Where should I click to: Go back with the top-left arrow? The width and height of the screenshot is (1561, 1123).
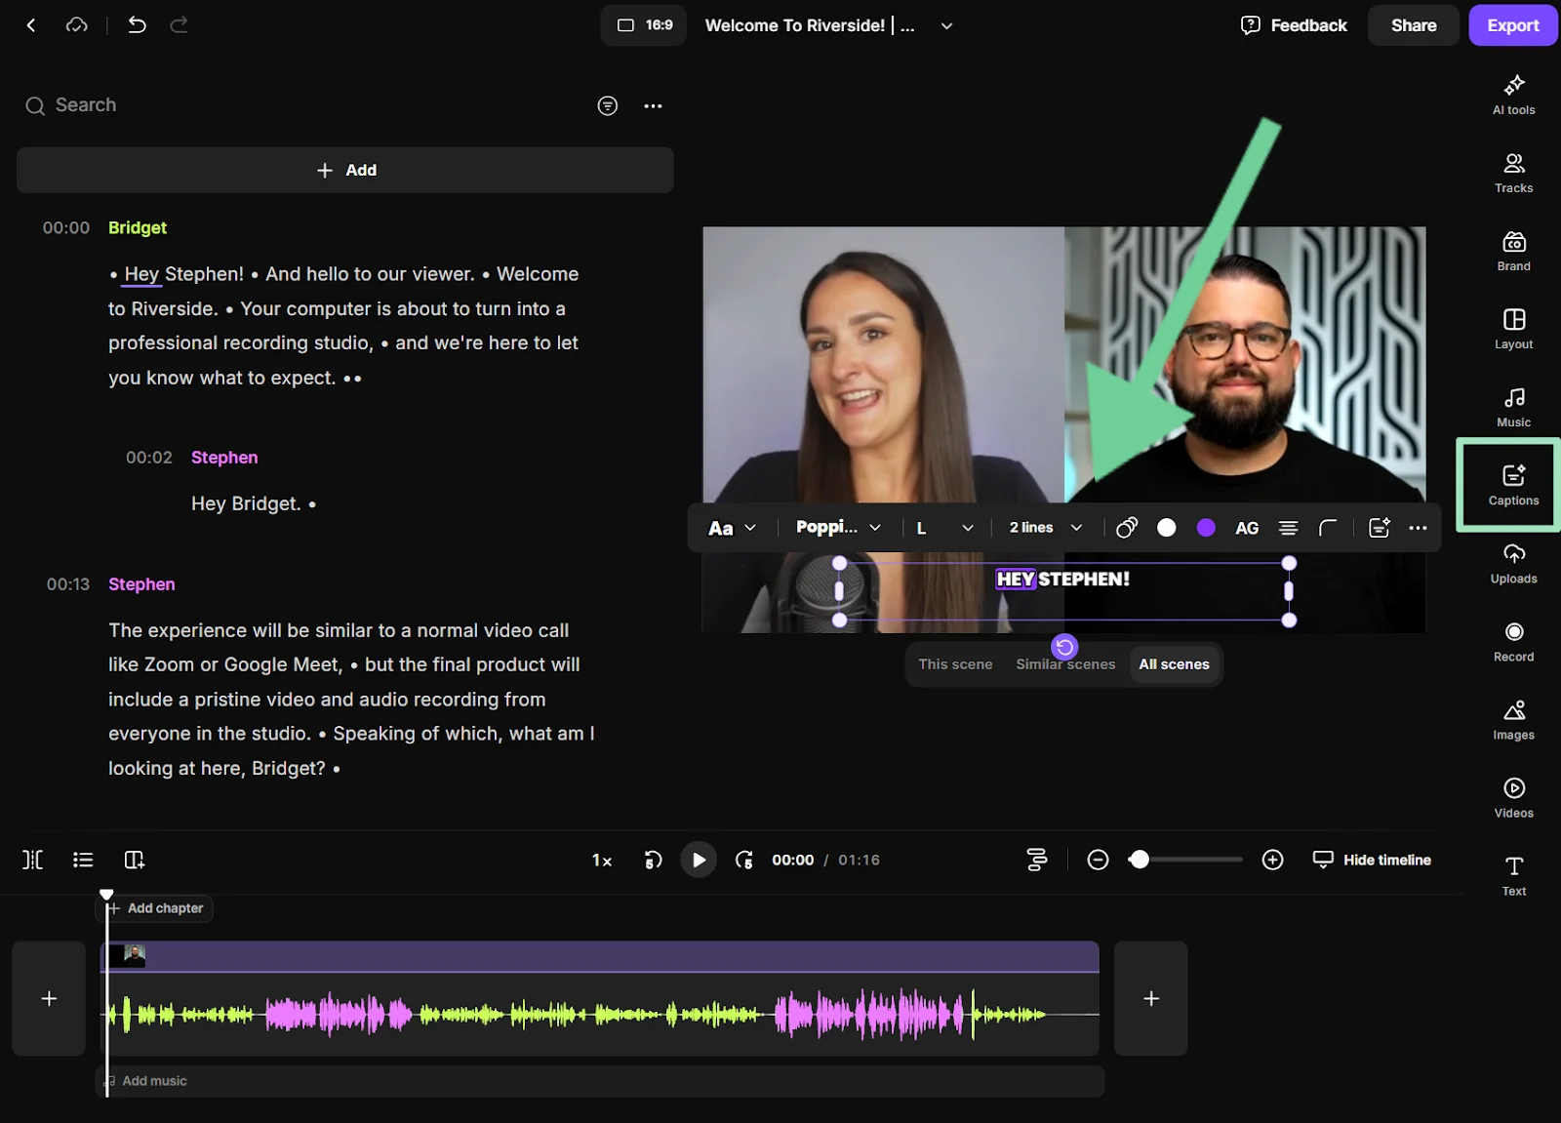(x=31, y=25)
